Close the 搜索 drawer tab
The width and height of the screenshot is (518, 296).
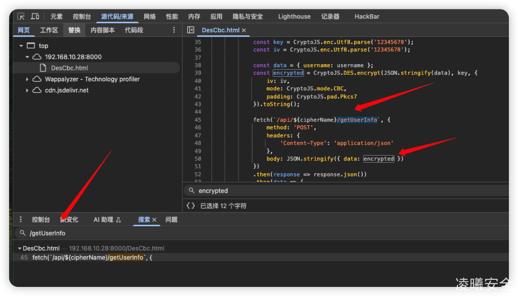154,220
